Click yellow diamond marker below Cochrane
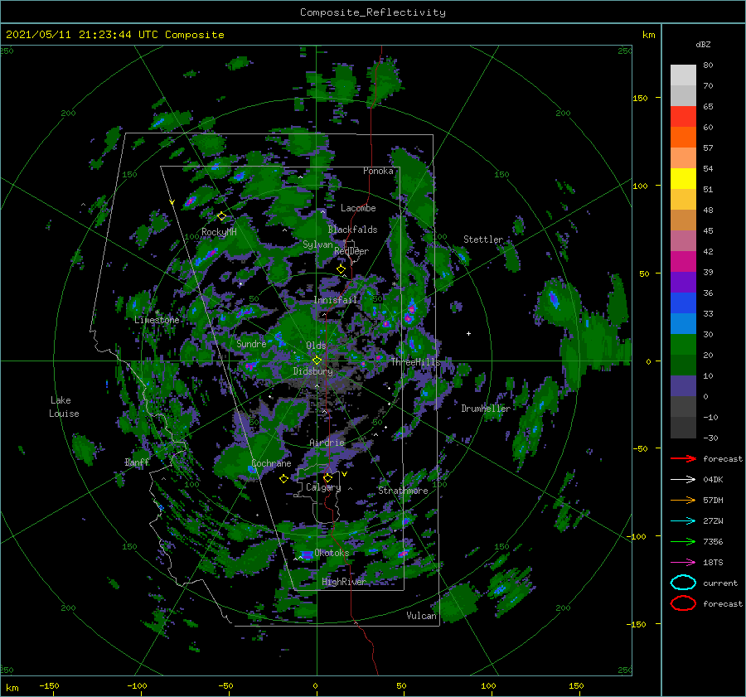The image size is (746, 697). (283, 479)
